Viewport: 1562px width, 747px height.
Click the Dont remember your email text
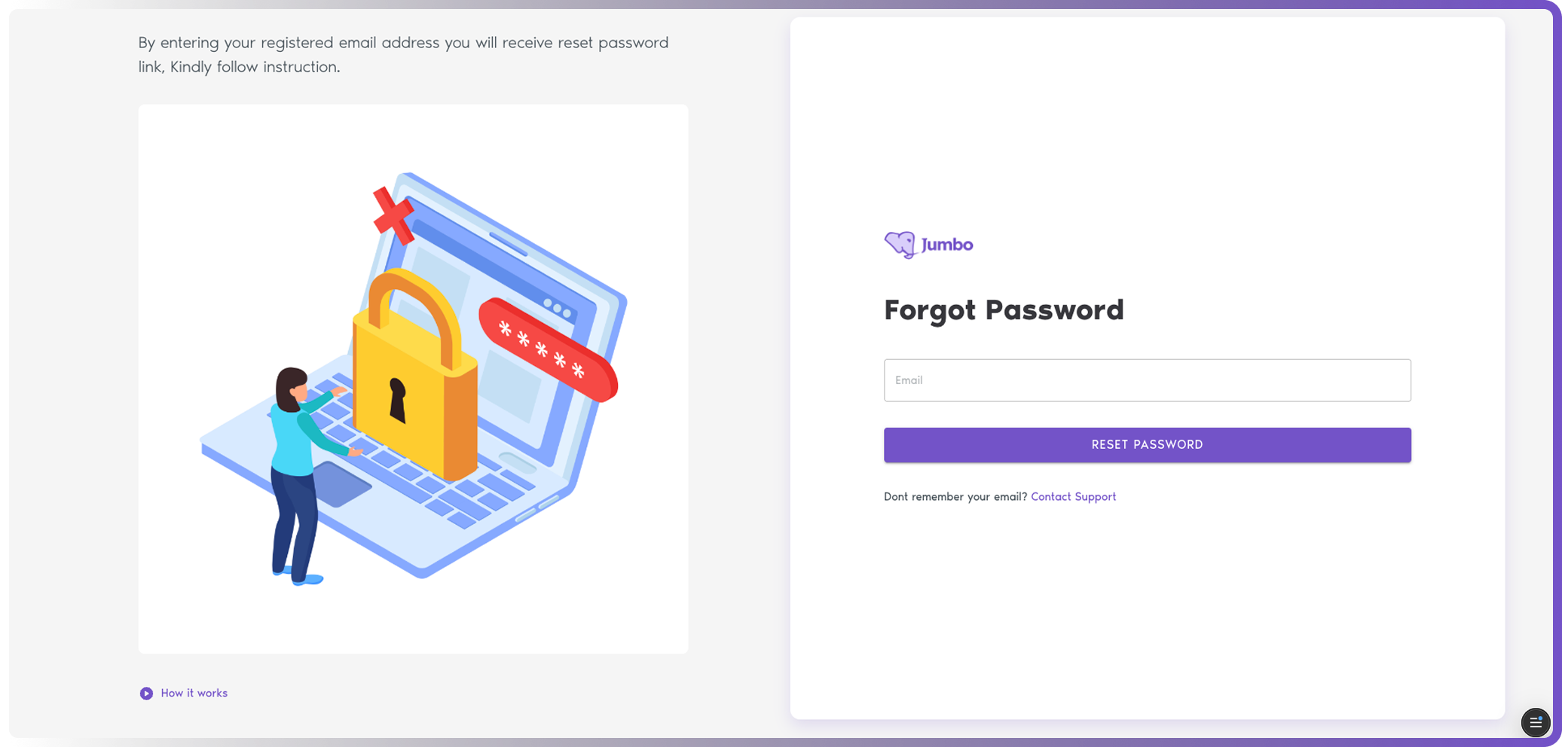coord(955,496)
